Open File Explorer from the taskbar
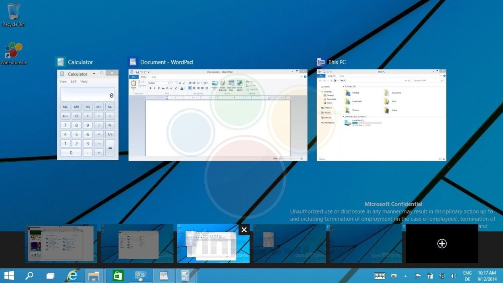 [94, 275]
